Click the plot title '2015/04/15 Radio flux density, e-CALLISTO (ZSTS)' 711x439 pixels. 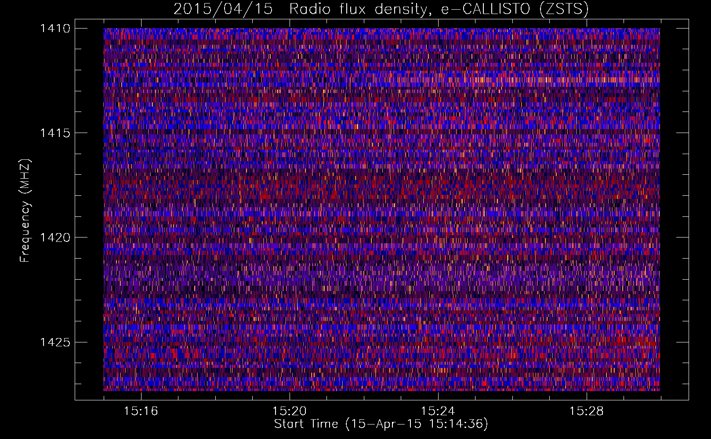tap(381, 9)
